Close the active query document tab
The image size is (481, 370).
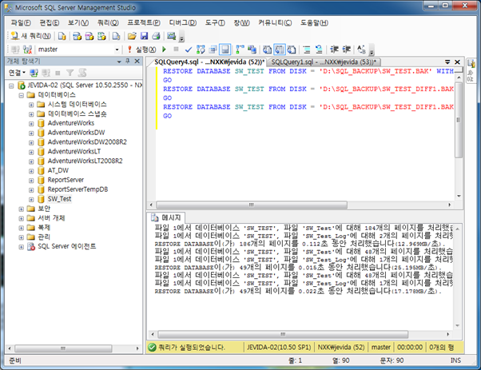pos(457,62)
